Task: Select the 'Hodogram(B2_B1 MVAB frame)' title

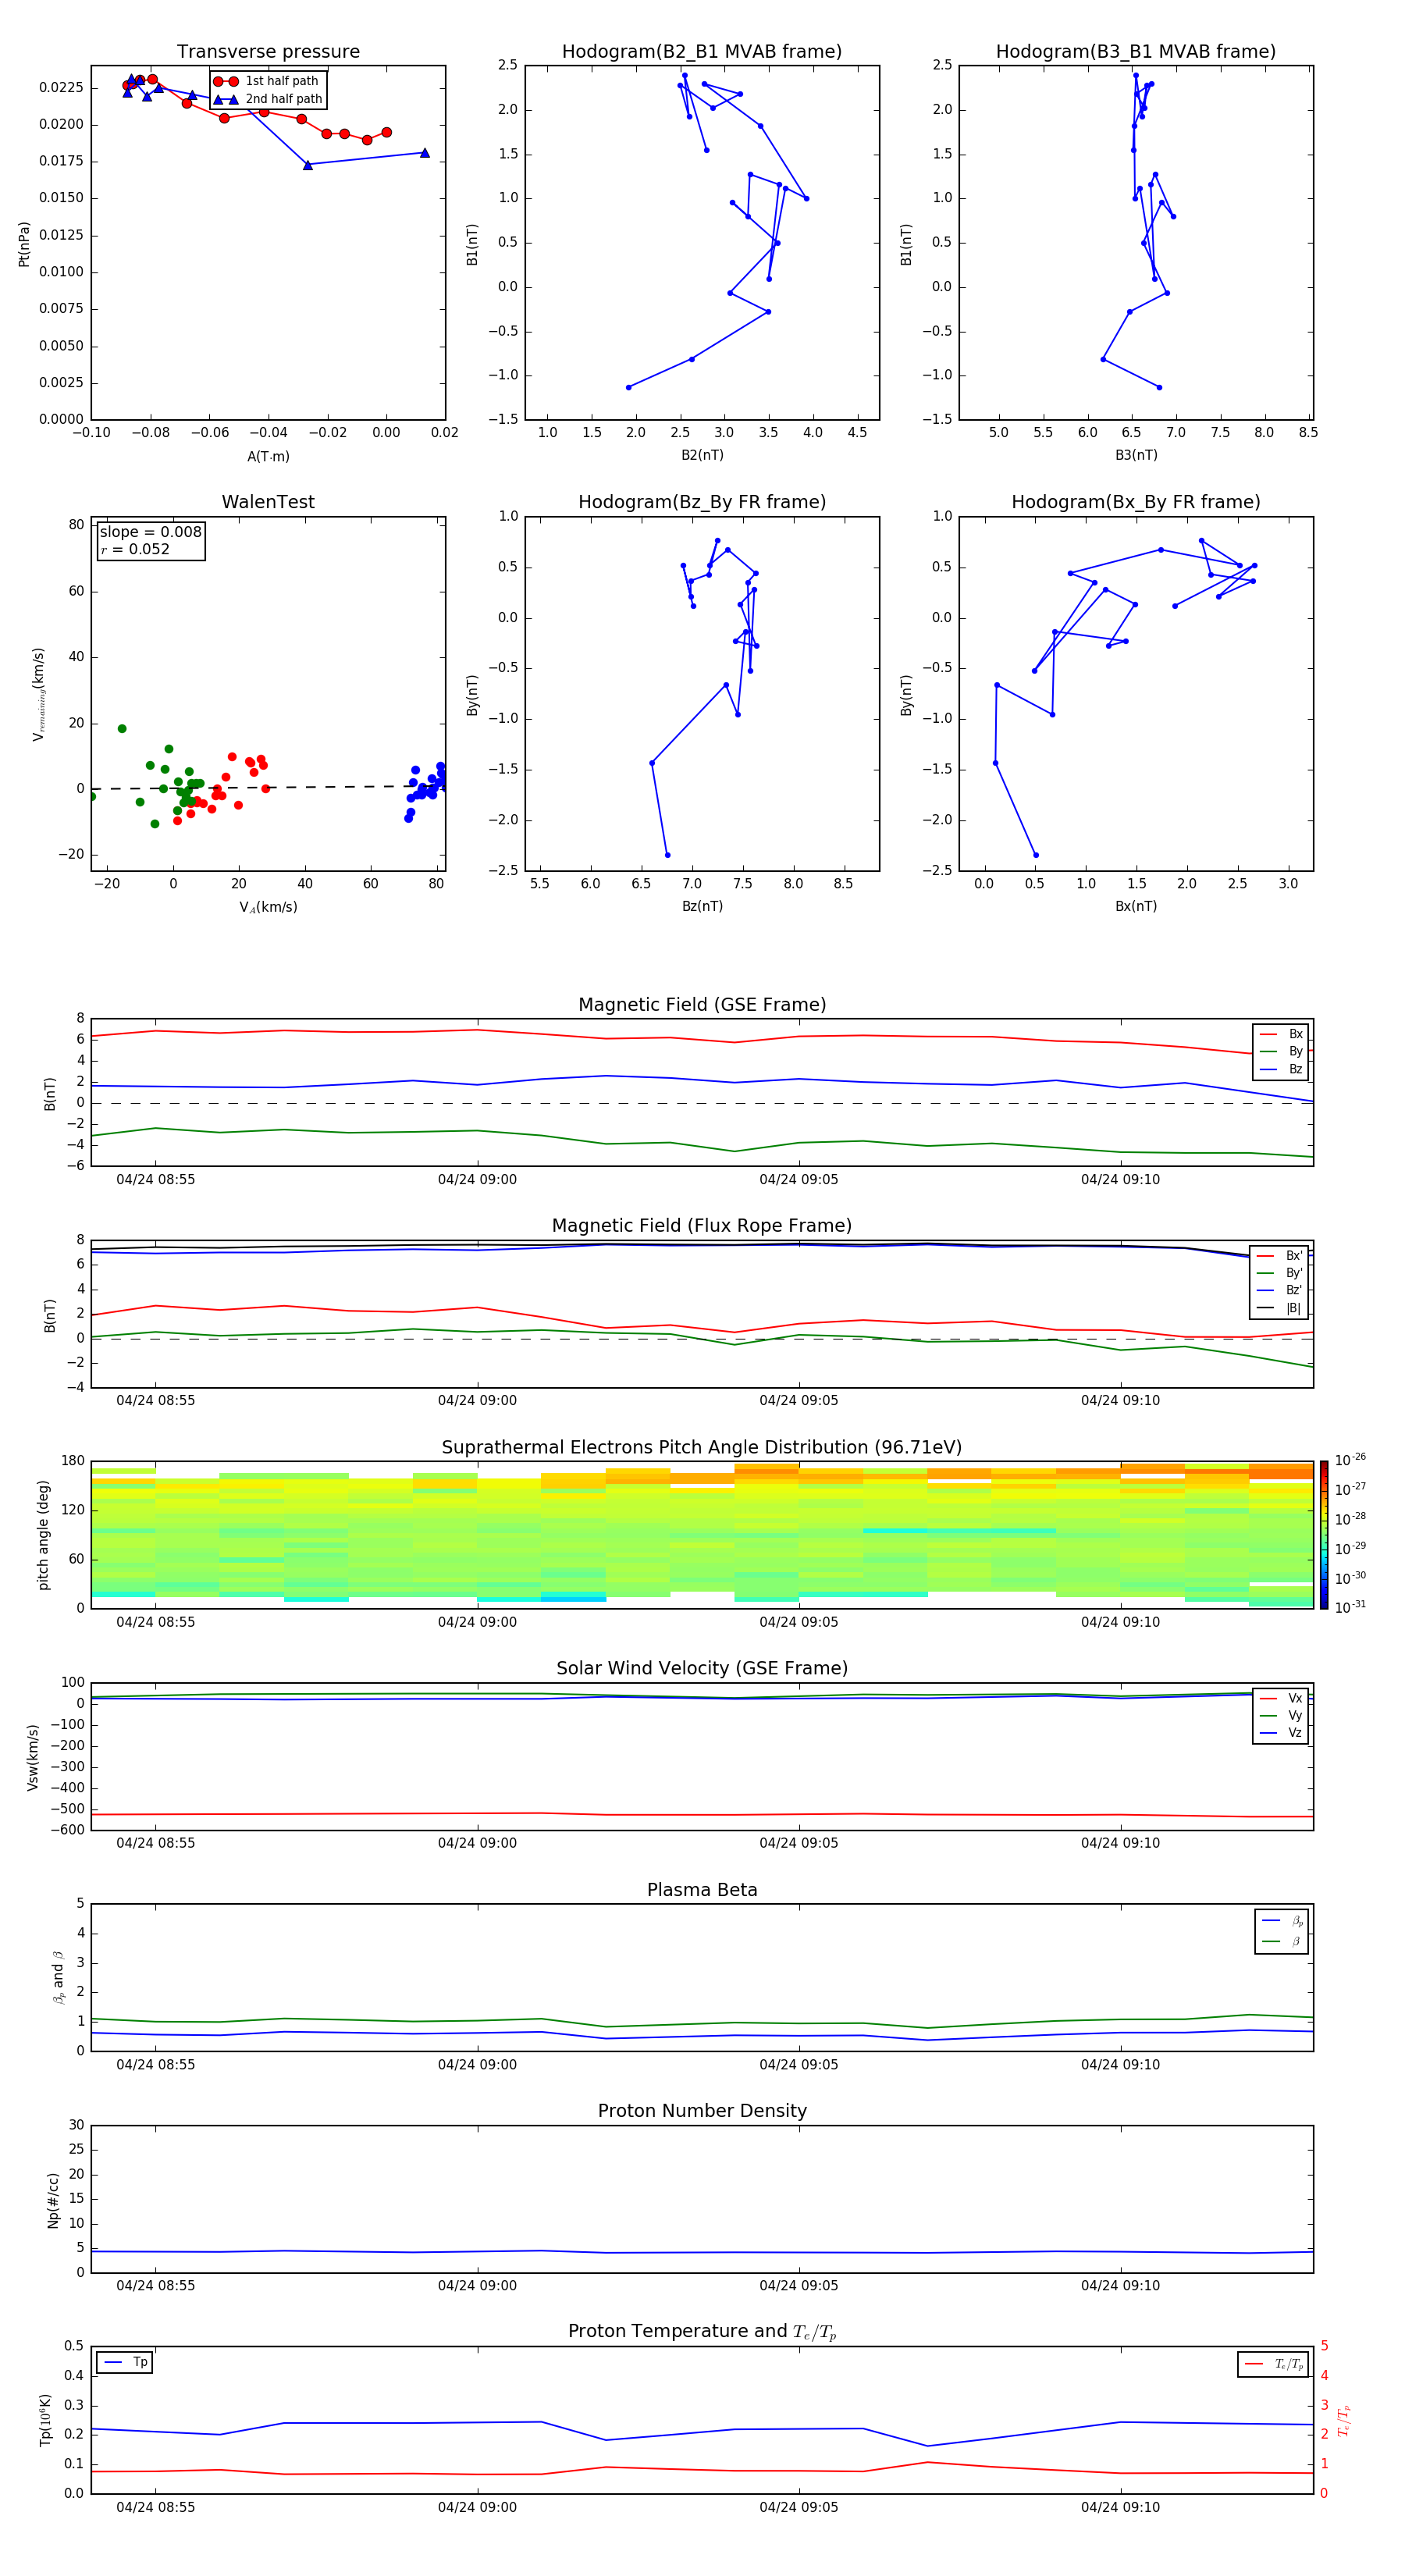Action: pyautogui.click(x=702, y=52)
